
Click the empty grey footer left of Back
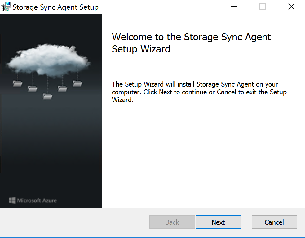[x=74, y=222]
